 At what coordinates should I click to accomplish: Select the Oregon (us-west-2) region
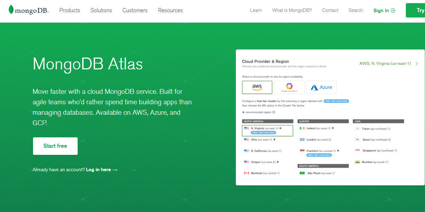click(x=261, y=162)
